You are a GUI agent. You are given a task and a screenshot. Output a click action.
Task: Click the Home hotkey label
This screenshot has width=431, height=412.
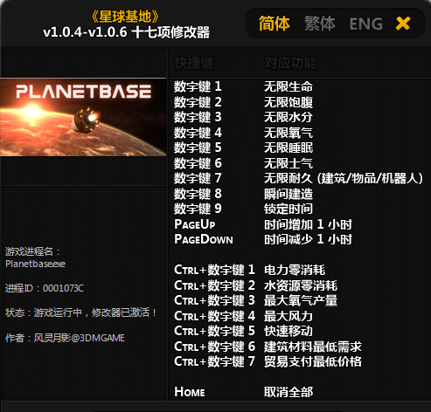point(190,392)
